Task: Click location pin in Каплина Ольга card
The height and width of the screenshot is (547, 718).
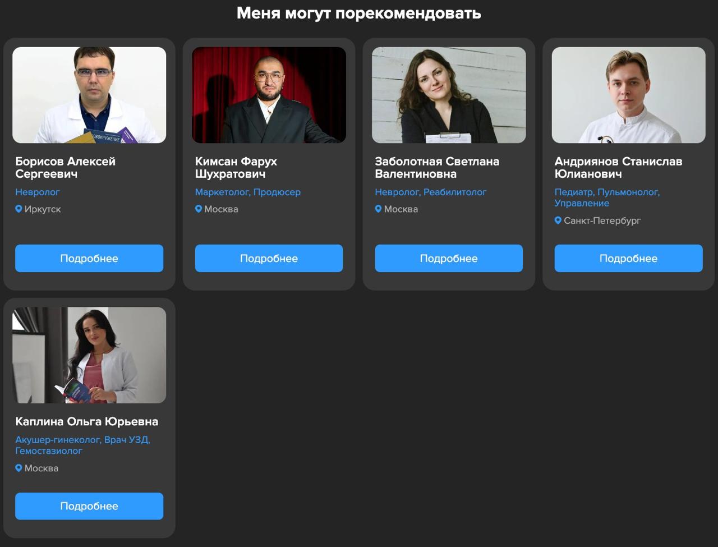Action: tap(19, 468)
